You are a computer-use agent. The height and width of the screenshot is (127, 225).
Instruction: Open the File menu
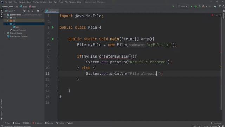pos(6,2)
